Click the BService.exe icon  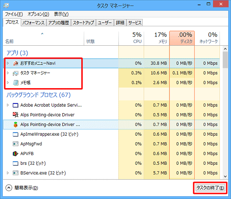[15, 173]
